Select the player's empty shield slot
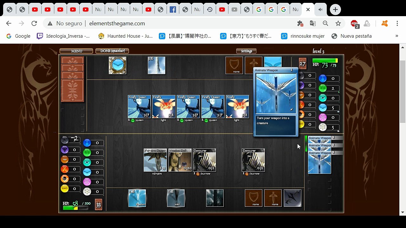Image resolution: width=406 pixels, height=228 pixels. coord(253,198)
